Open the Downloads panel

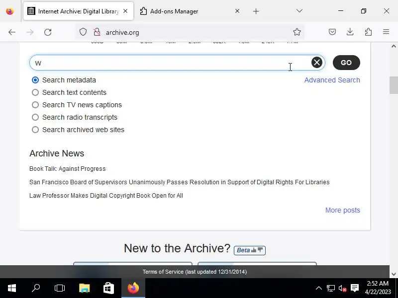350,32
